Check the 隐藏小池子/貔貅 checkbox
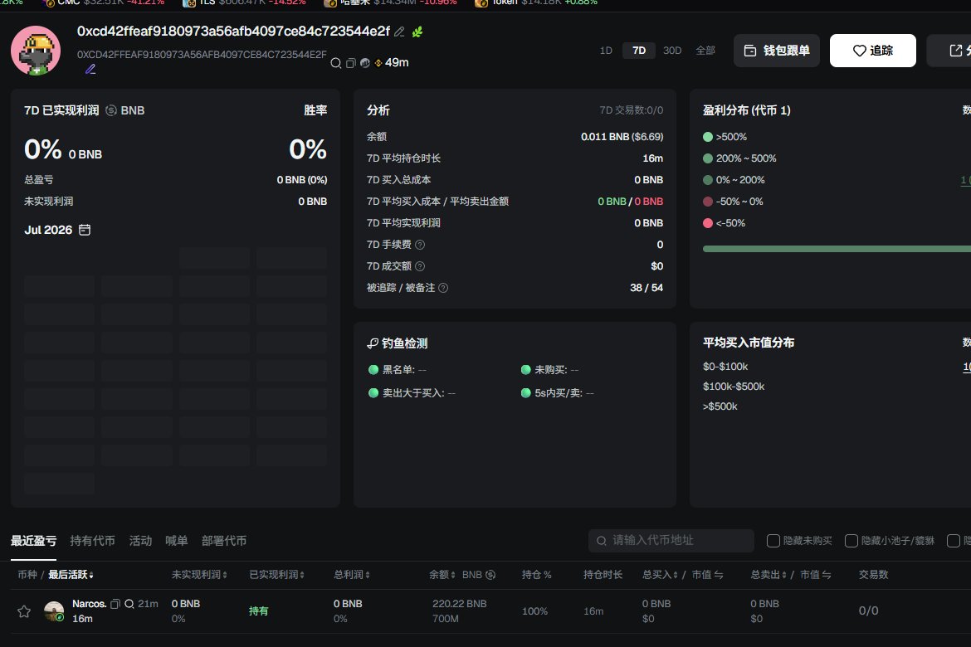Image resolution: width=971 pixels, height=647 pixels. pyautogui.click(x=851, y=541)
